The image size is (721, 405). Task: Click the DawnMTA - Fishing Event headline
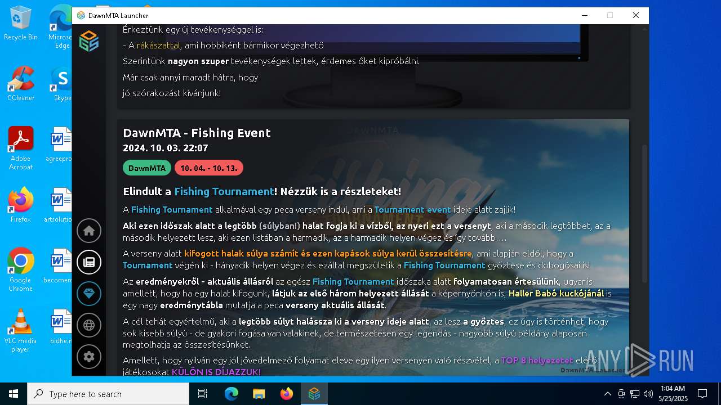pos(197,133)
